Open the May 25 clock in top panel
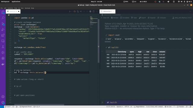193x108 pixels. [96, 1]
